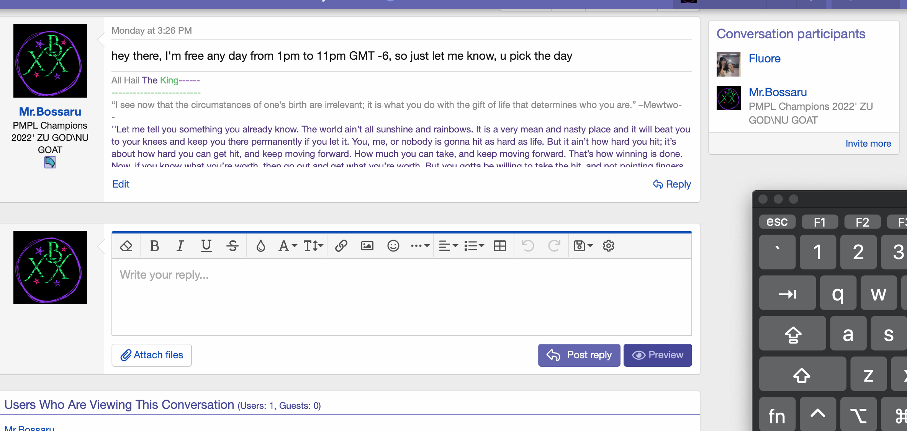Image resolution: width=907 pixels, height=431 pixels.
Task: Open the list style dropdown
Action: tap(474, 246)
